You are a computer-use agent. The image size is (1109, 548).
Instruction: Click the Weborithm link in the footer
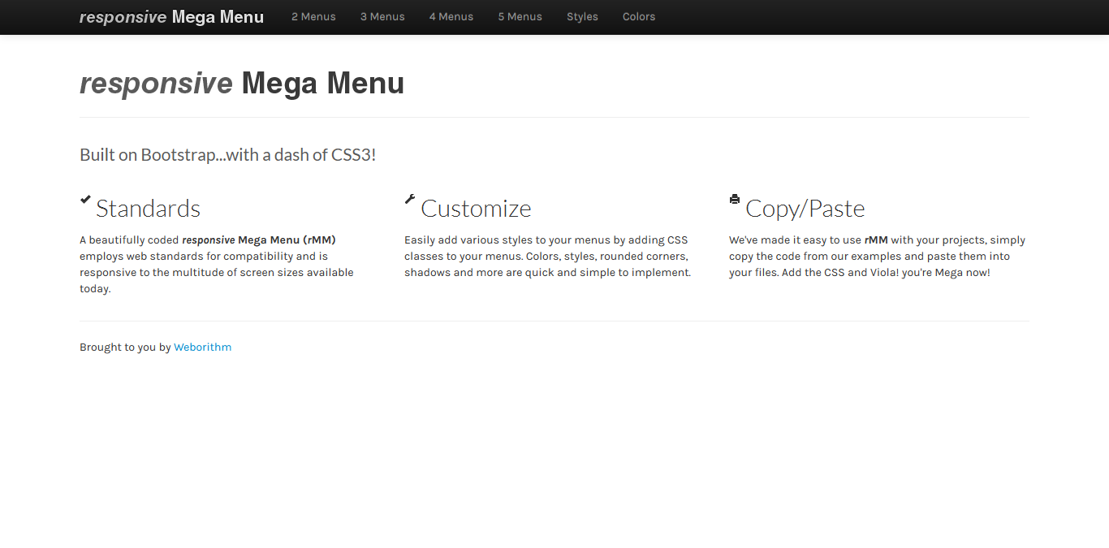202,347
